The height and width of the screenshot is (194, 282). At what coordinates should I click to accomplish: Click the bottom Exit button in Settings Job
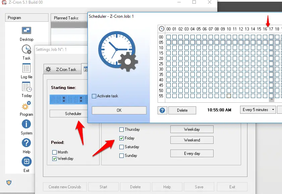(x=232, y=187)
